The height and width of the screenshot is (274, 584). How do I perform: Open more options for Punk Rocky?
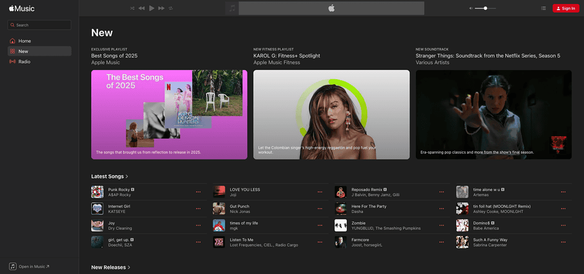click(198, 192)
